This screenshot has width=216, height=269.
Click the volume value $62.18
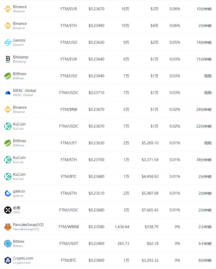pyautogui.click(x=153, y=244)
